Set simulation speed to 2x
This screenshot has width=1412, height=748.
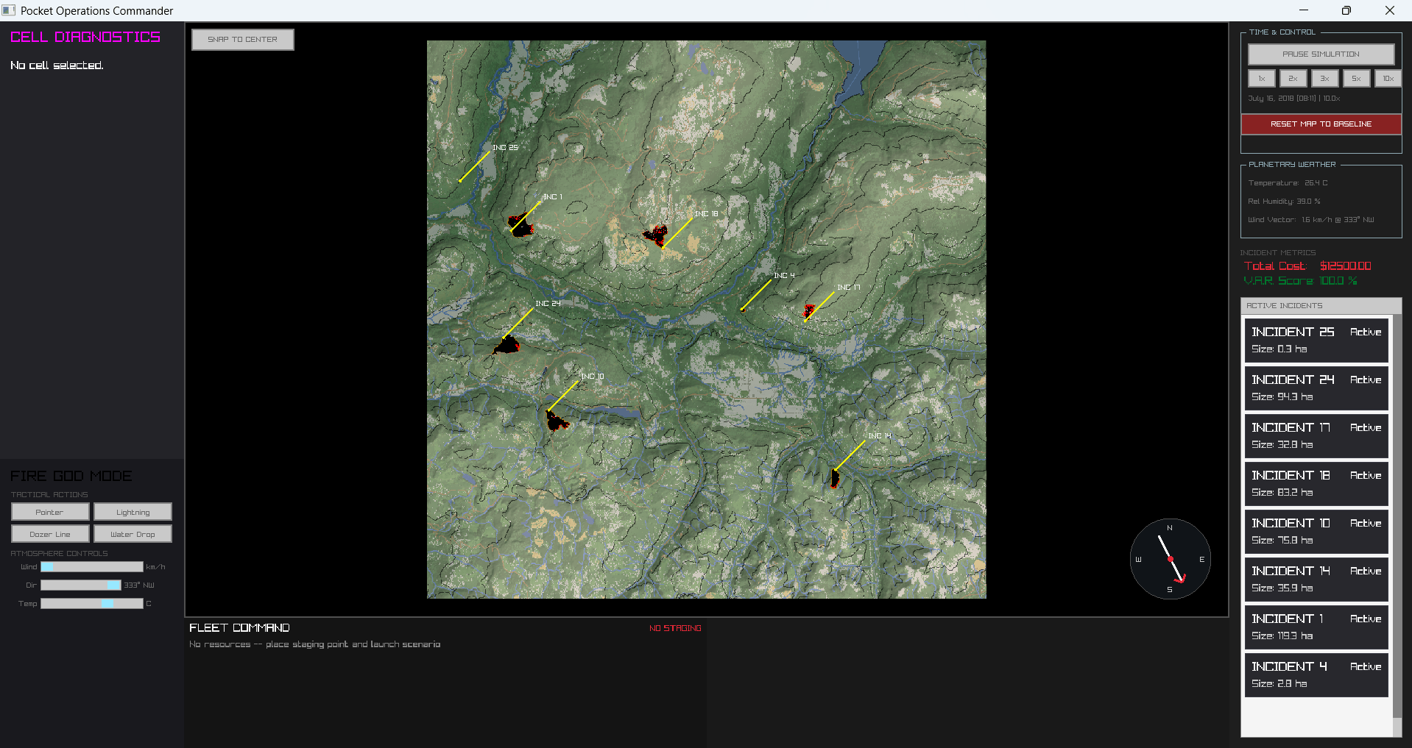(1293, 79)
